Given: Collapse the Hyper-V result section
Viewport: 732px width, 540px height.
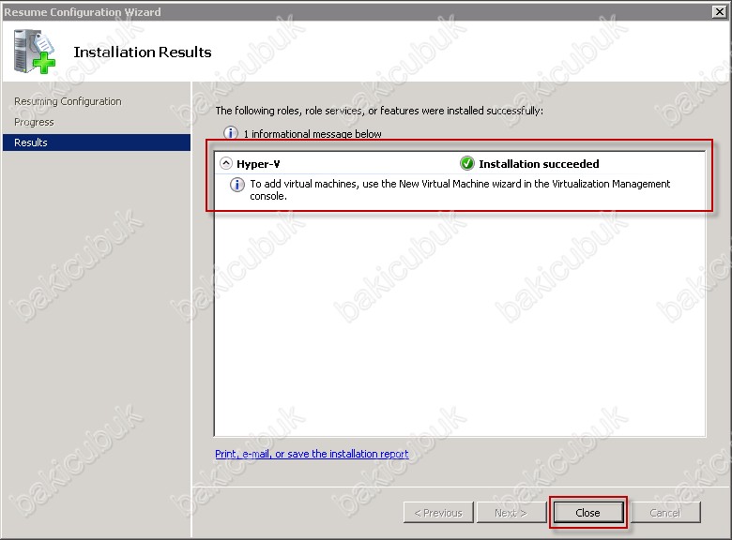Looking at the screenshot, I should click(226, 163).
